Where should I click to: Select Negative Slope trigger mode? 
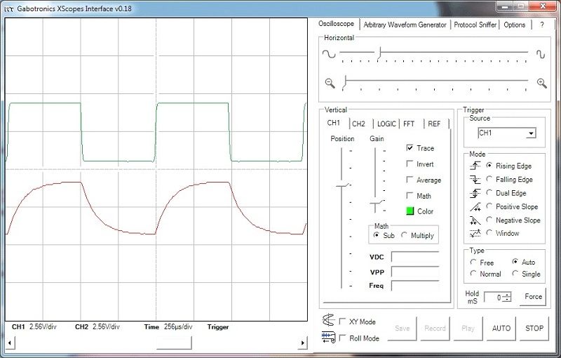point(489,220)
